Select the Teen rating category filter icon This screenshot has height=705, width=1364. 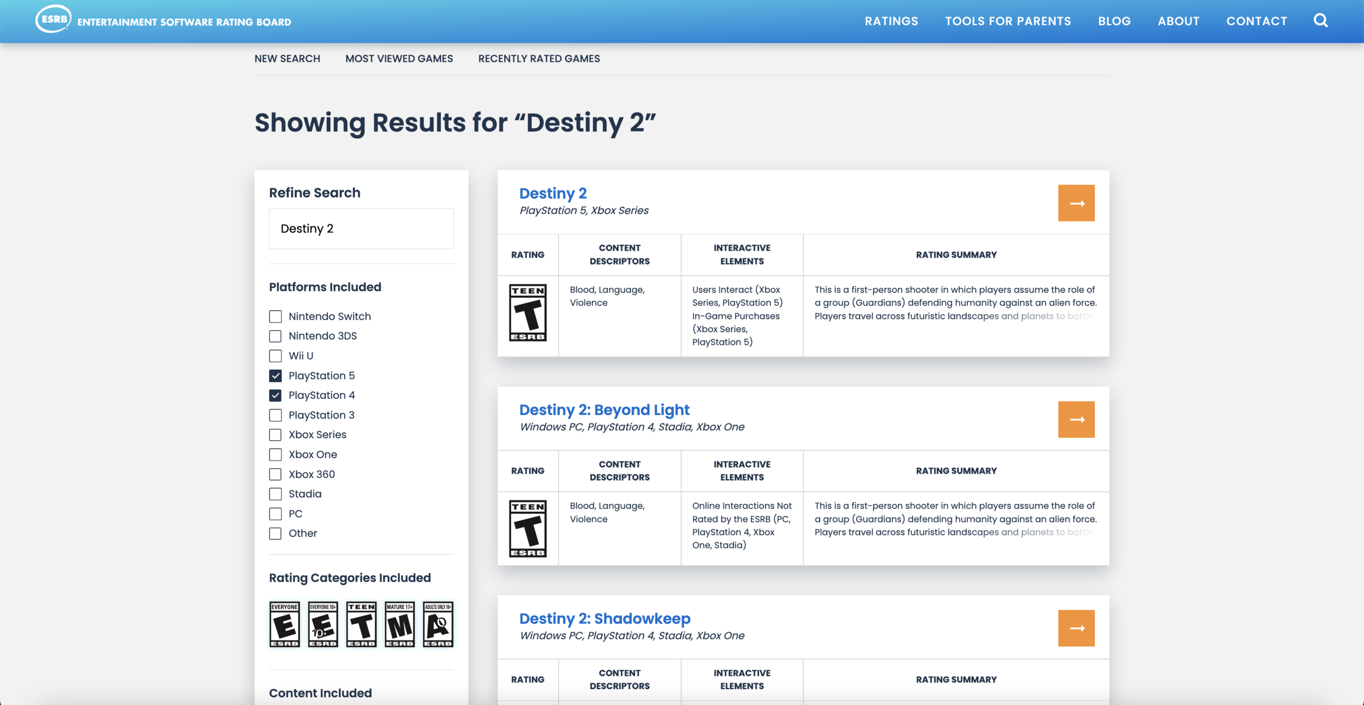pyautogui.click(x=361, y=624)
